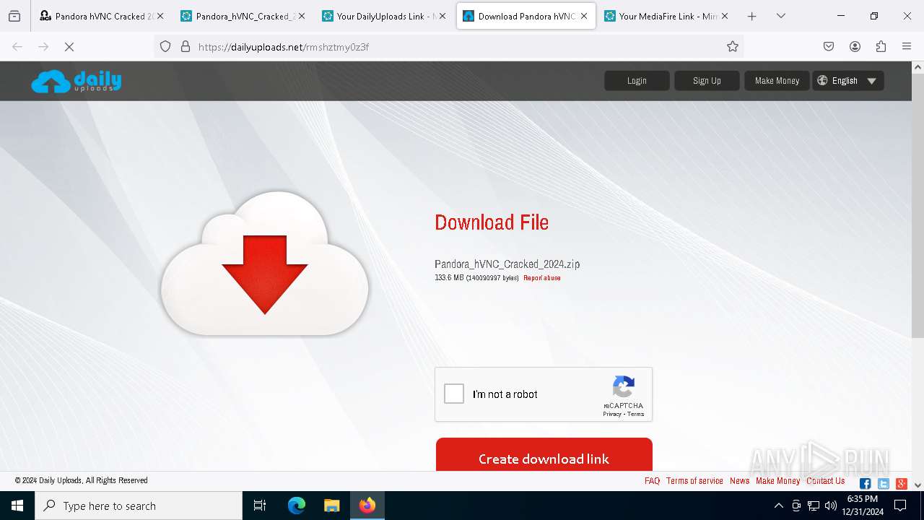Click the tracking protection shield icon
This screenshot has height=520, width=924.
pos(165,46)
